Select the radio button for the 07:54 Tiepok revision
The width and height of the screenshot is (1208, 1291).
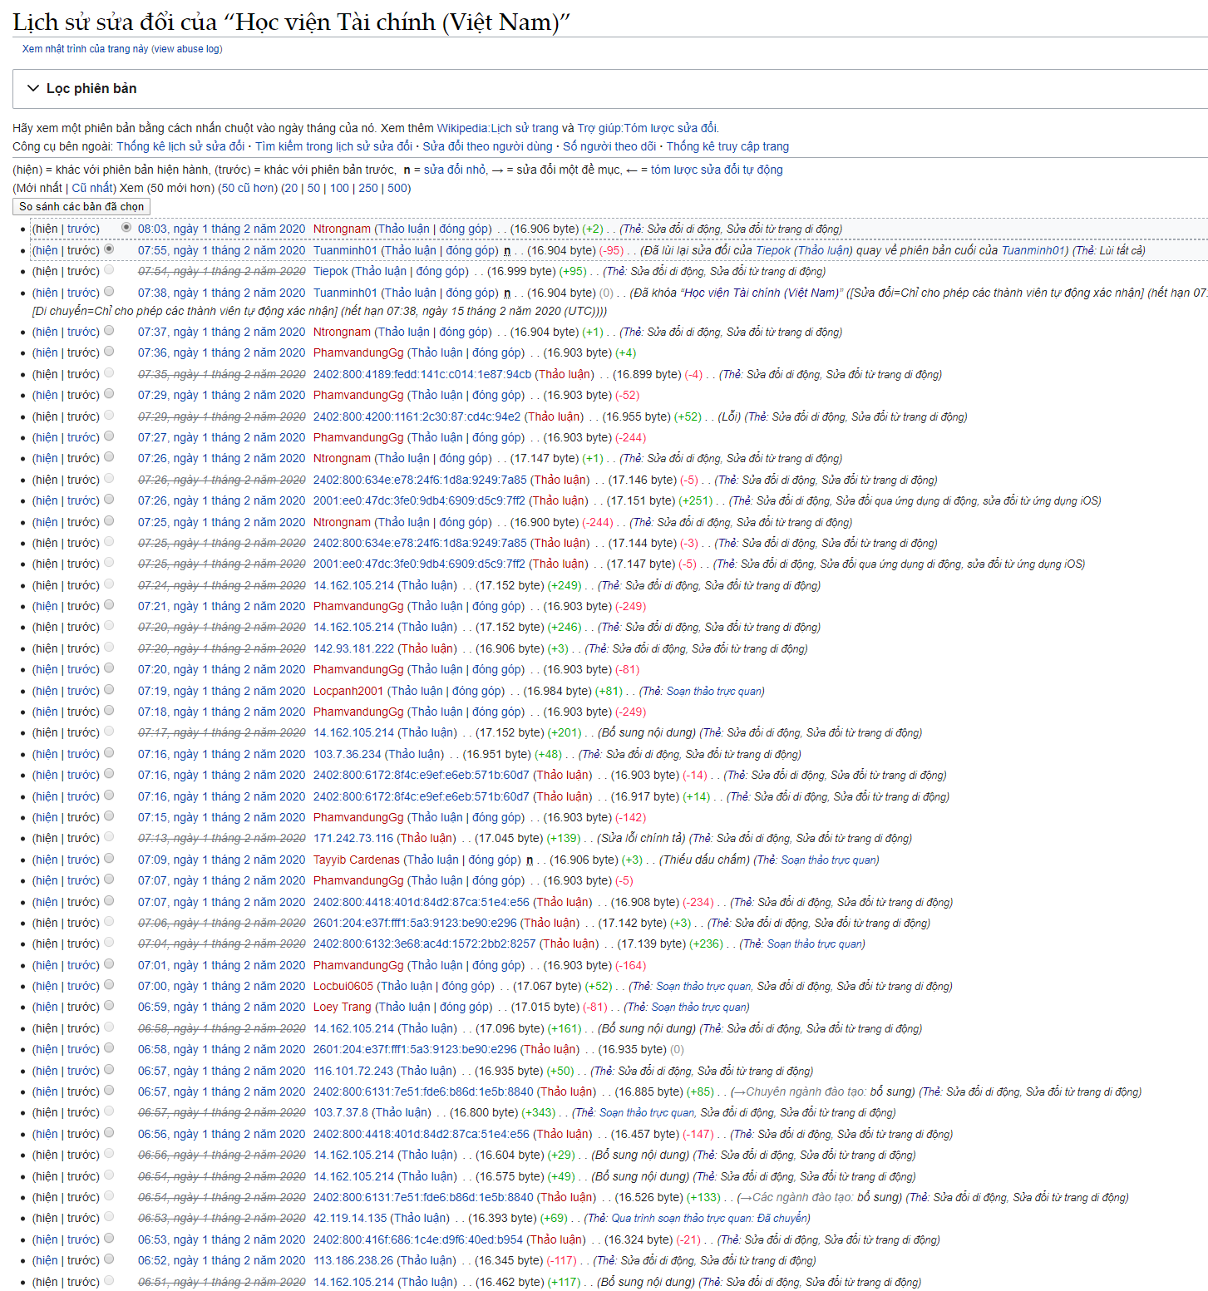coord(109,269)
